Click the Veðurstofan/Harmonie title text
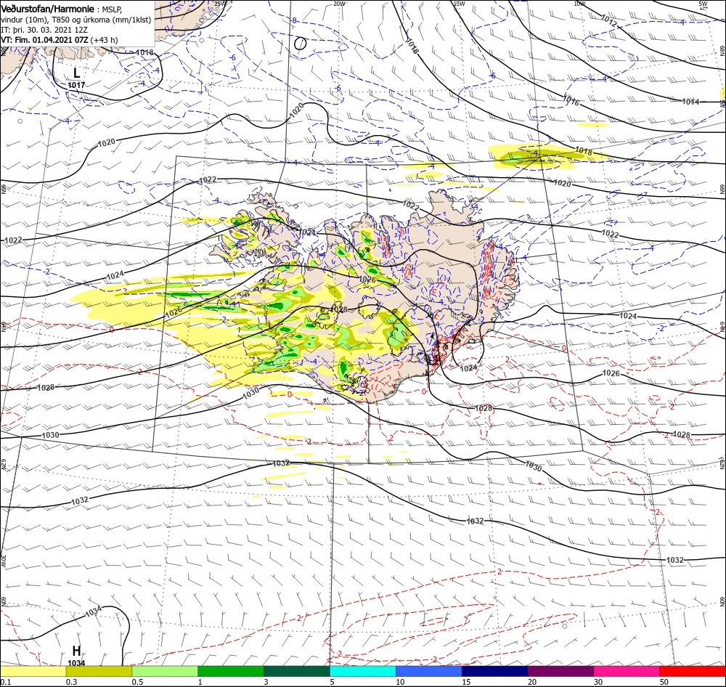The width and height of the screenshot is (726, 687). point(47,9)
